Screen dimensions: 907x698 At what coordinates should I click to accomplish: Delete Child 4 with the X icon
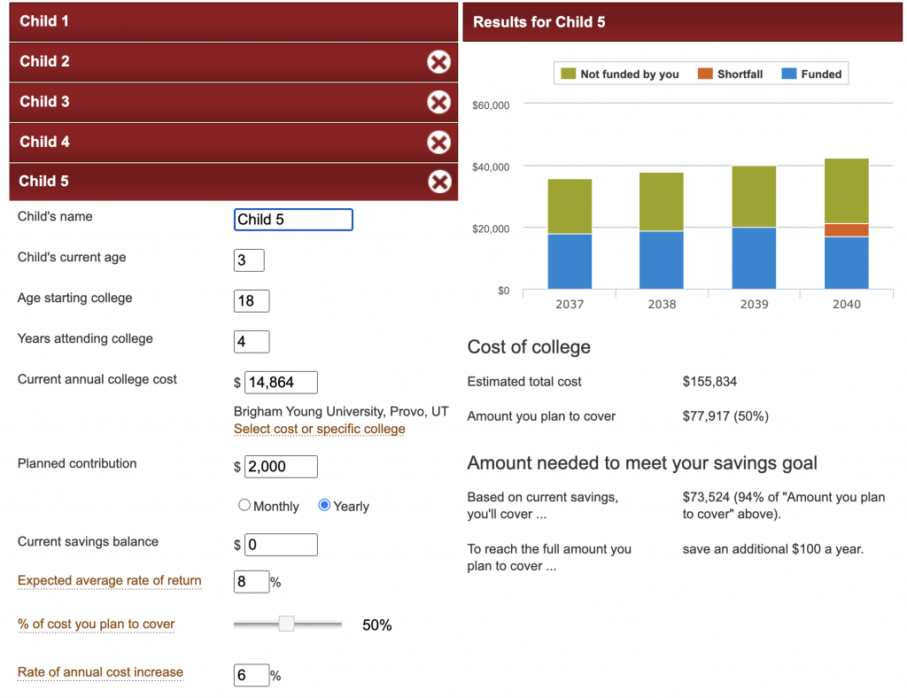coord(438,142)
